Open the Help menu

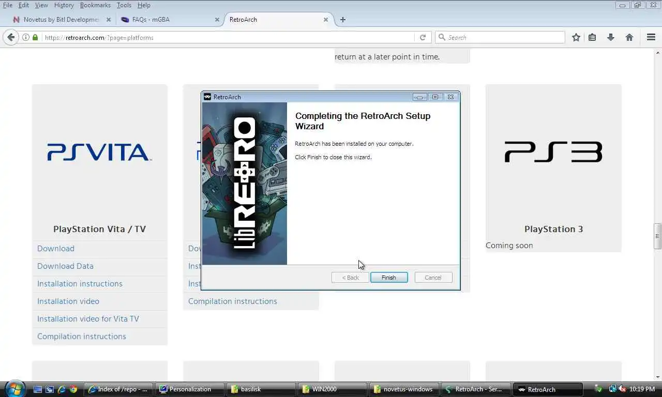point(144,5)
